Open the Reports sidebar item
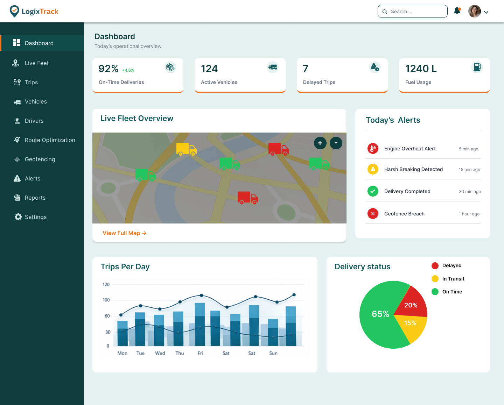 (35, 198)
